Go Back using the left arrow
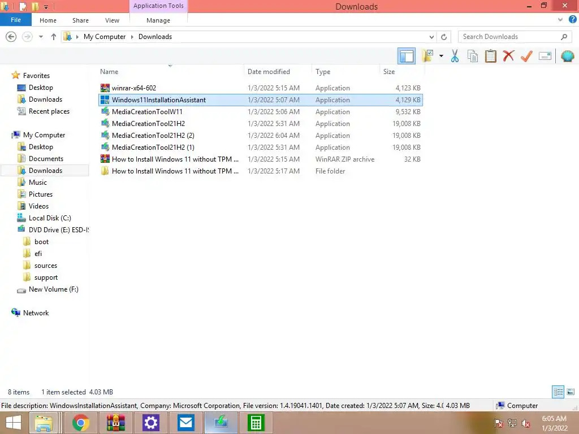 tap(11, 37)
